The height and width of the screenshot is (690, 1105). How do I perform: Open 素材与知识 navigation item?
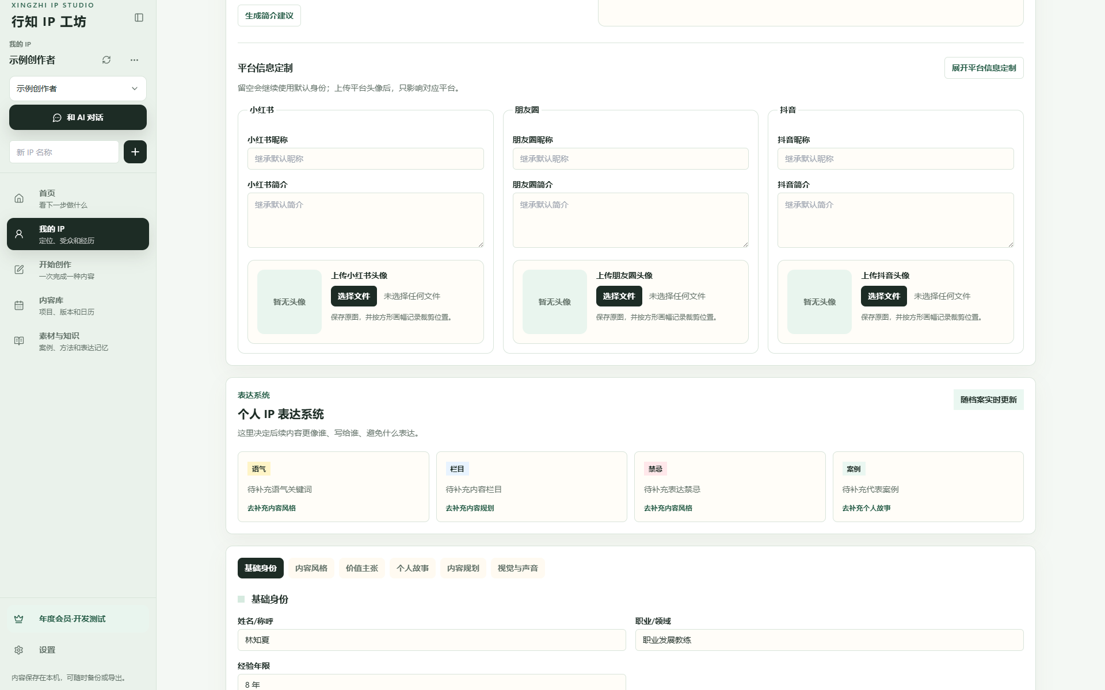pos(78,341)
